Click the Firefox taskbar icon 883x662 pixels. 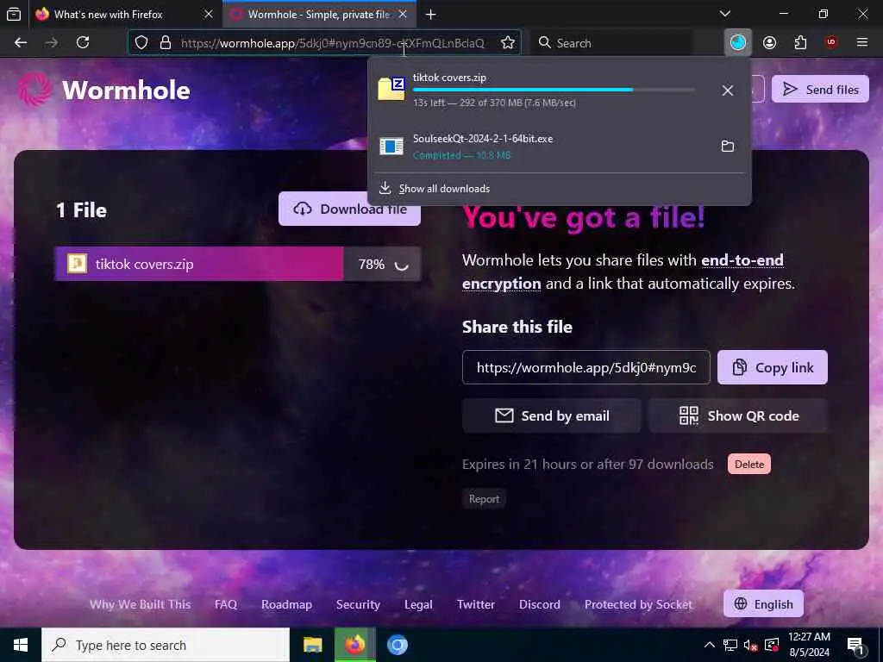point(354,645)
